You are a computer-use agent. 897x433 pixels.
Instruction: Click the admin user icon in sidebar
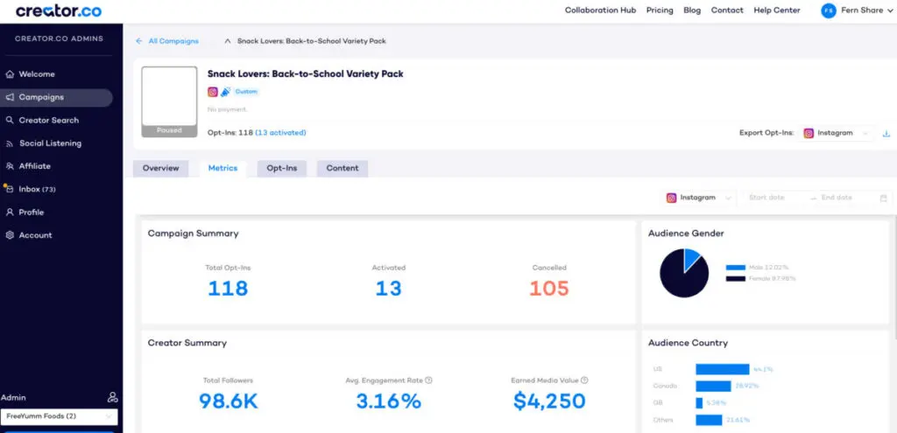tap(112, 398)
